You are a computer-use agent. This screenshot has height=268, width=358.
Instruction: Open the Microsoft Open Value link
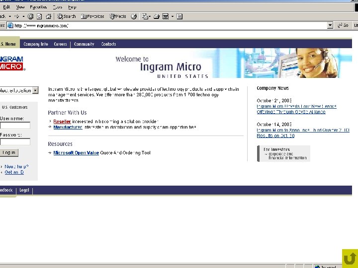(x=76, y=153)
